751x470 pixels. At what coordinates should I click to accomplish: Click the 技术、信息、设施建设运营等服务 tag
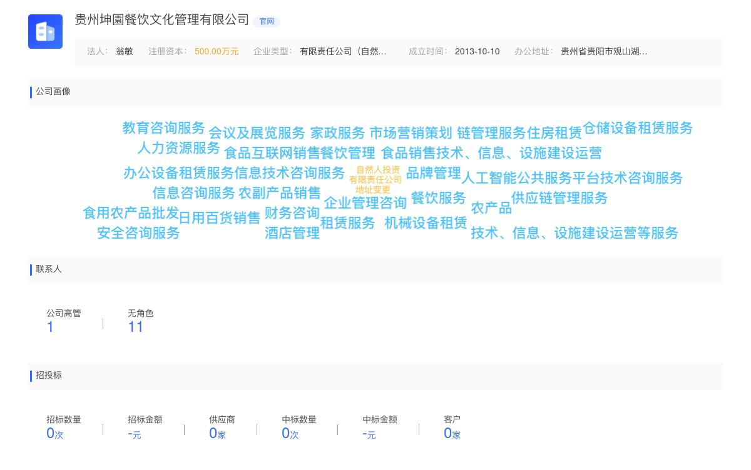[575, 233]
